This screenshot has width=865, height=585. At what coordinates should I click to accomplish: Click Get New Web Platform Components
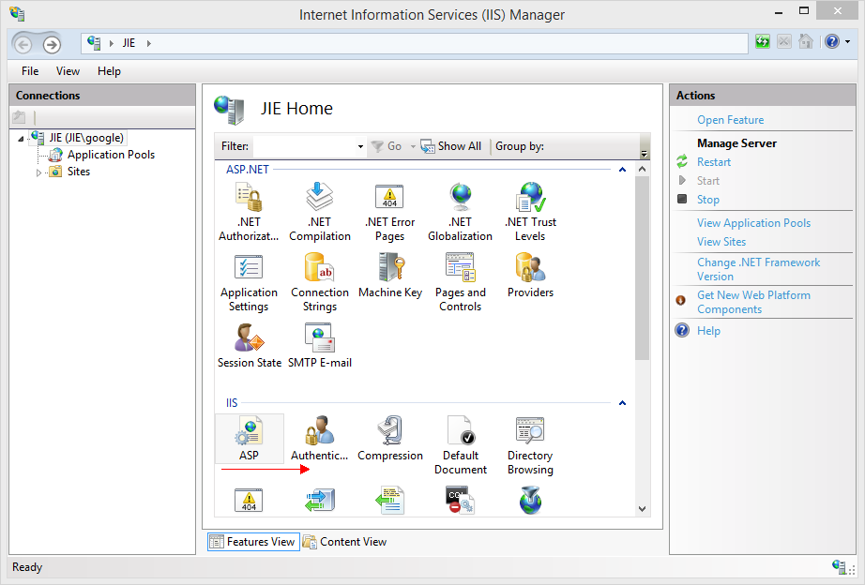click(753, 302)
